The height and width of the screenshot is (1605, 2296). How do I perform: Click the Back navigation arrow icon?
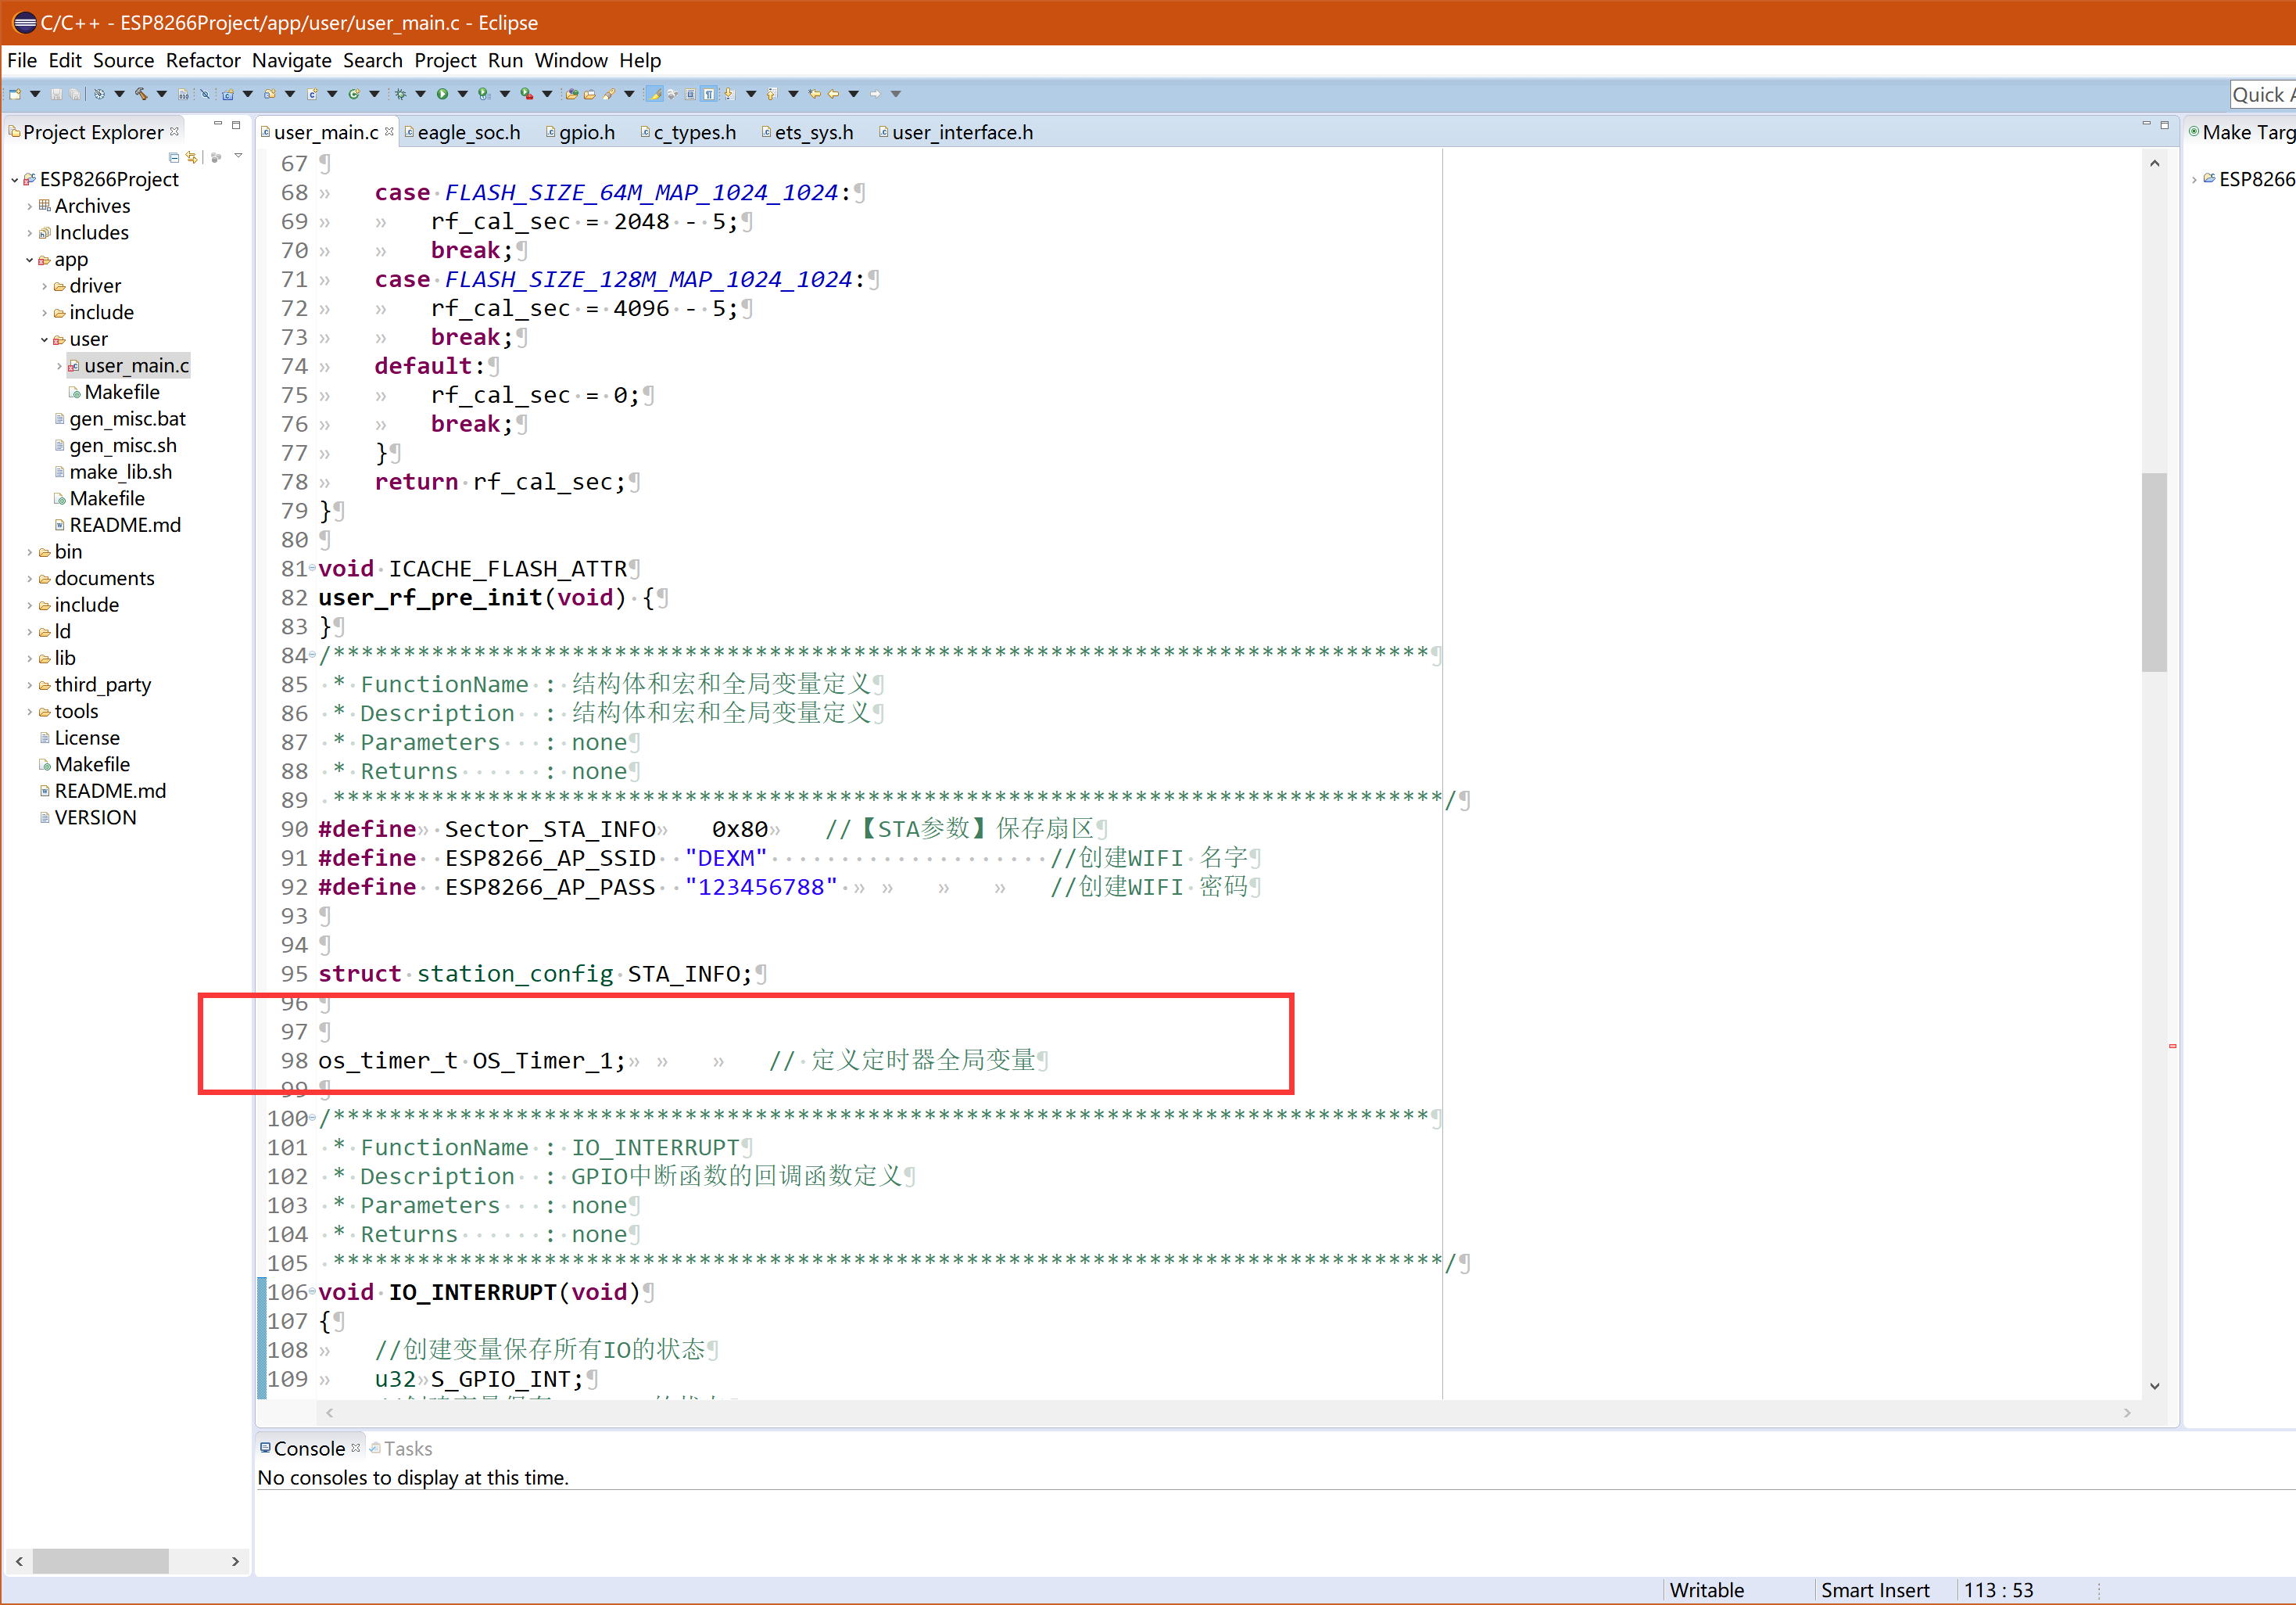point(833,94)
